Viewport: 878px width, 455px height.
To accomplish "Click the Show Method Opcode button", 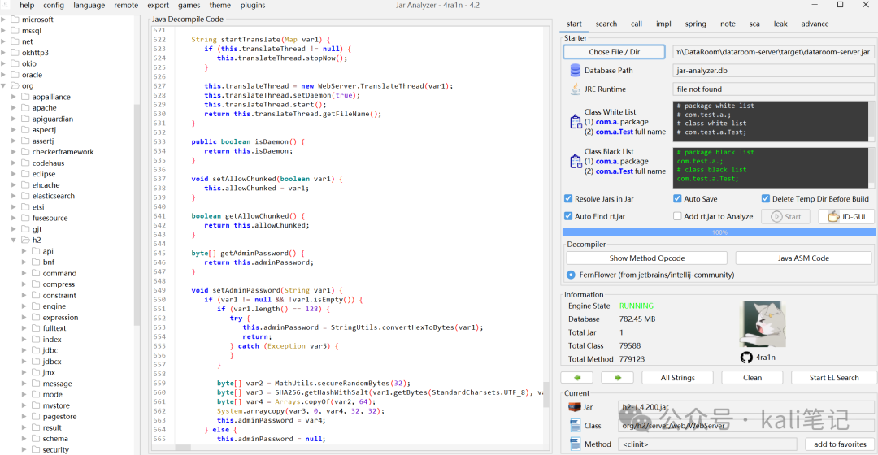I will [647, 258].
